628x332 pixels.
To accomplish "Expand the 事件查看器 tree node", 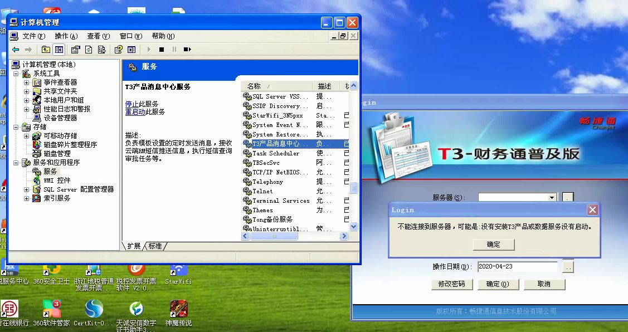I will click(26, 82).
